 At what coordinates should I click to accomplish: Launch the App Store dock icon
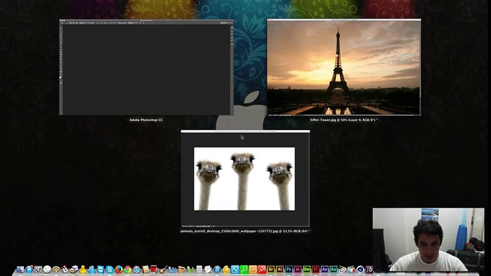tap(29, 269)
